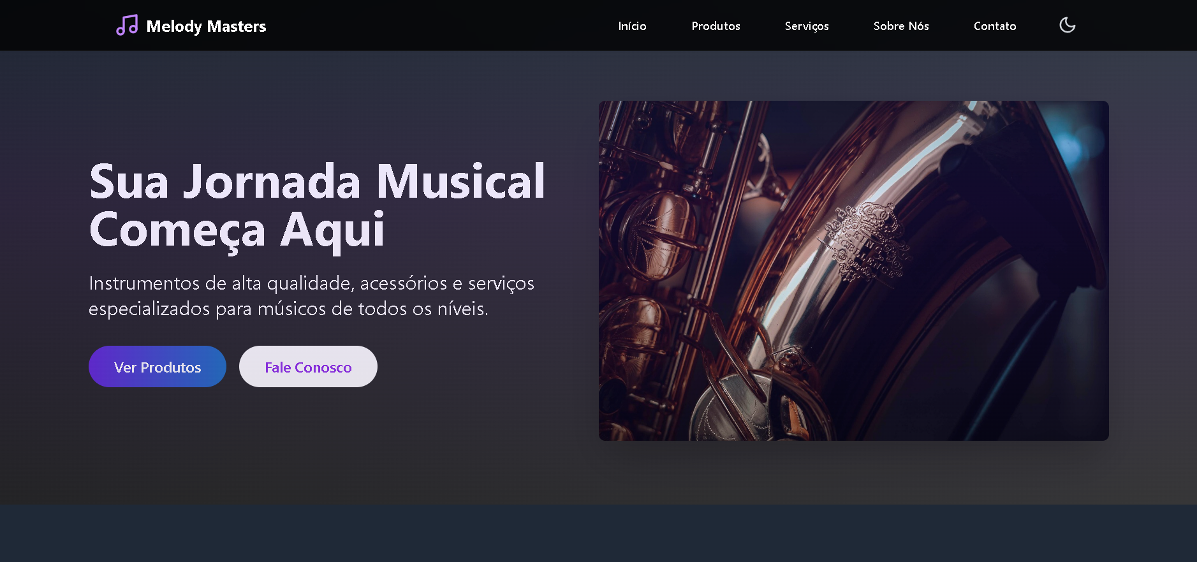Screen dimensions: 1197x562
Task: Click the "especializados para músicos" text line
Action: [x=288, y=309]
